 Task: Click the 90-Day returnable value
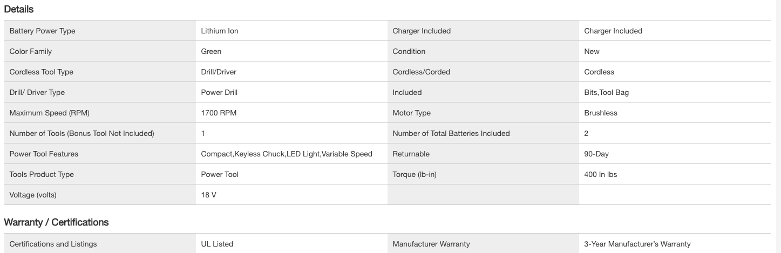pyautogui.click(x=596, y=154)
